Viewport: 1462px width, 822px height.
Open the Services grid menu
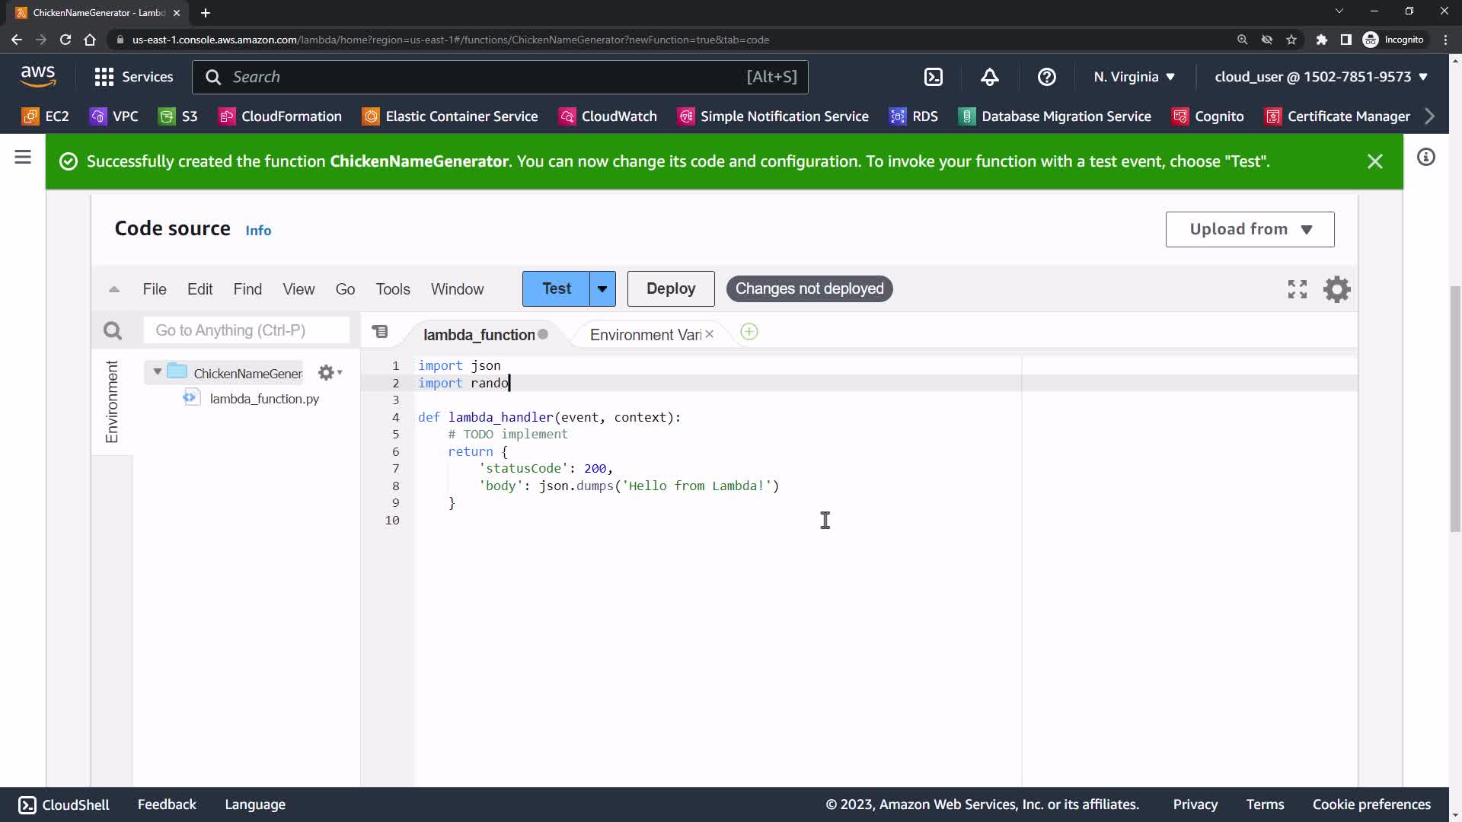tap(104, 77)
